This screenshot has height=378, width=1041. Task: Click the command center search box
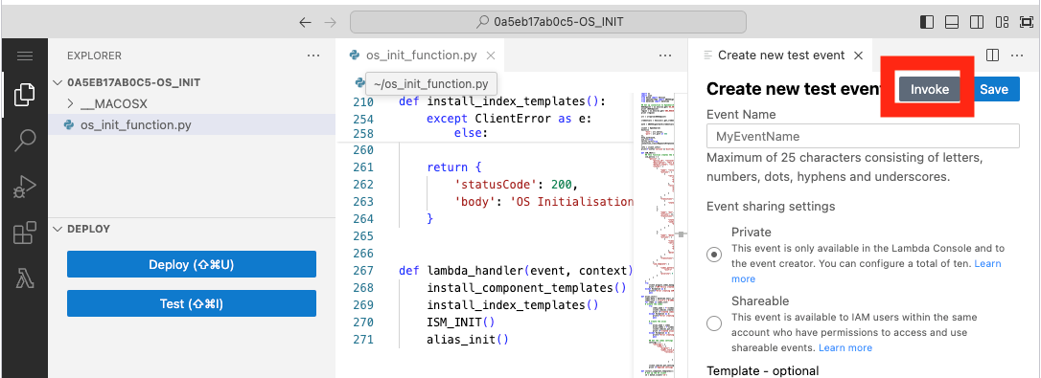tap(547, 22)
